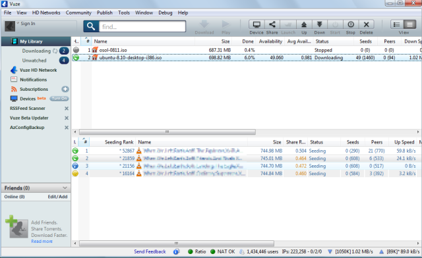
Task: Open the Sign In dropdown arrow
Action: (18, 23)
